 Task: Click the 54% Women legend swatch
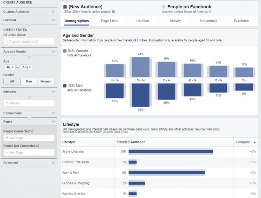(x=65, y=51)
